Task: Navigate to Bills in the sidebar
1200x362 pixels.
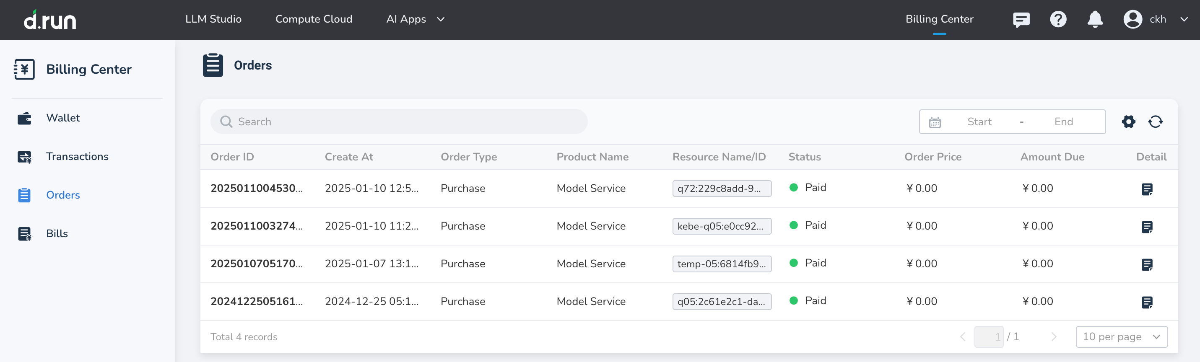Action: [57, 233]
